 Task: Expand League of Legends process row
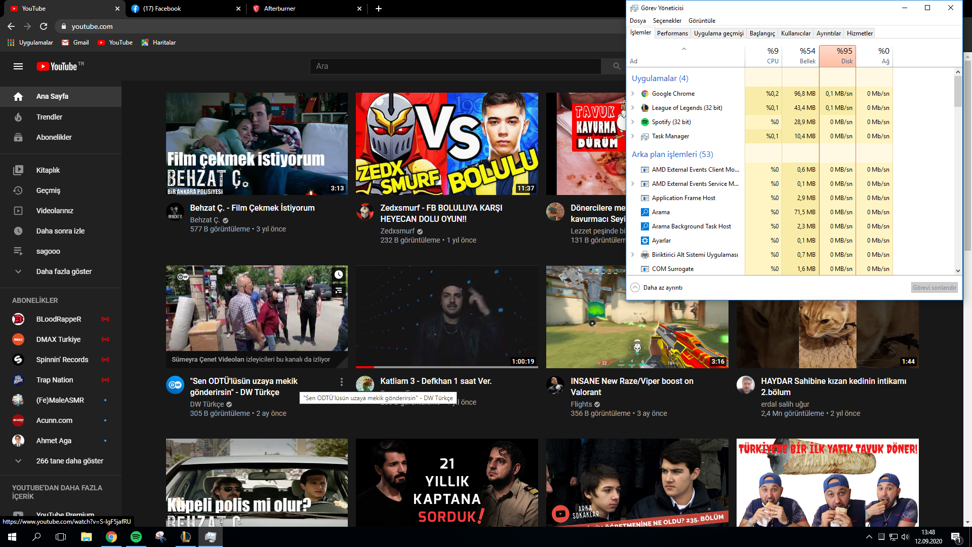tap(632, 108)
